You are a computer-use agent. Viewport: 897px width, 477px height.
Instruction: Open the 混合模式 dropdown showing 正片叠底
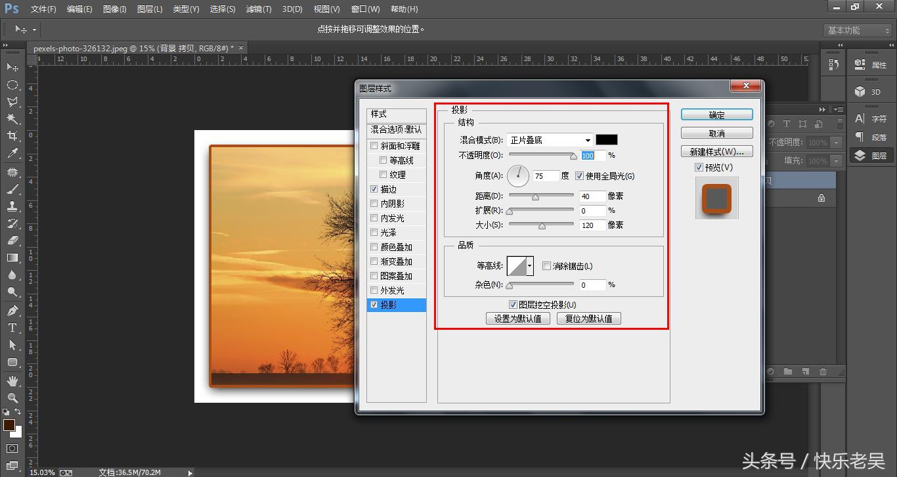click(549, 139)
